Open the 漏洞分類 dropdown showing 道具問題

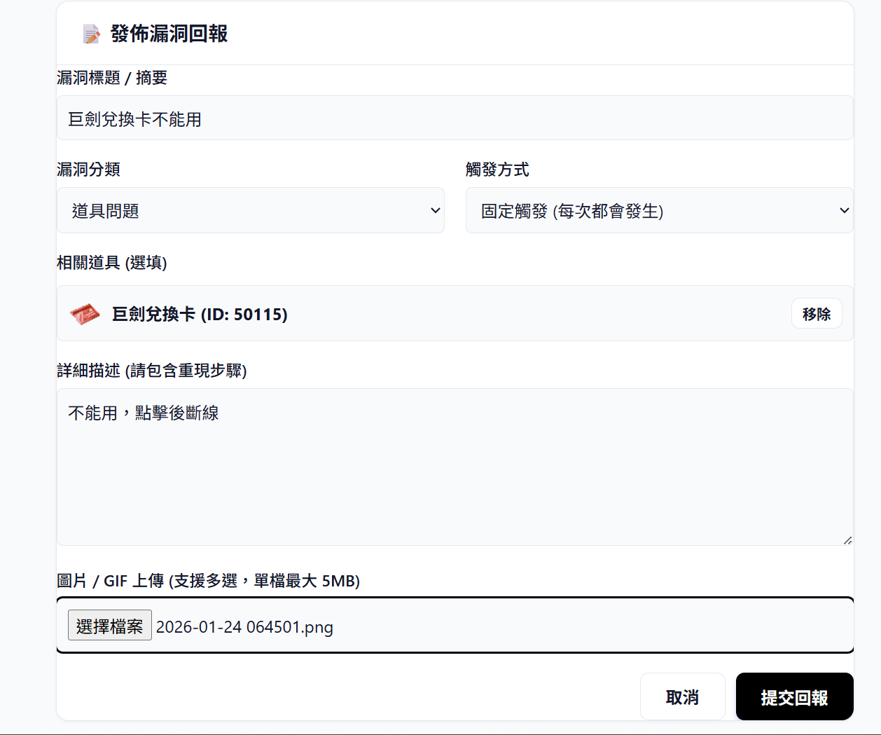[250, 210]
